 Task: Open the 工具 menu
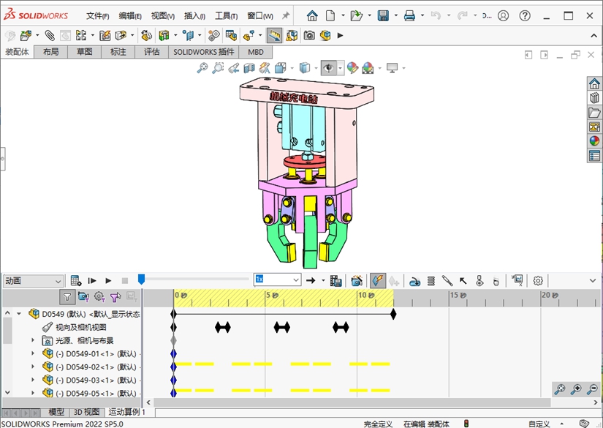pyautogui.click(x=227, y=15)
